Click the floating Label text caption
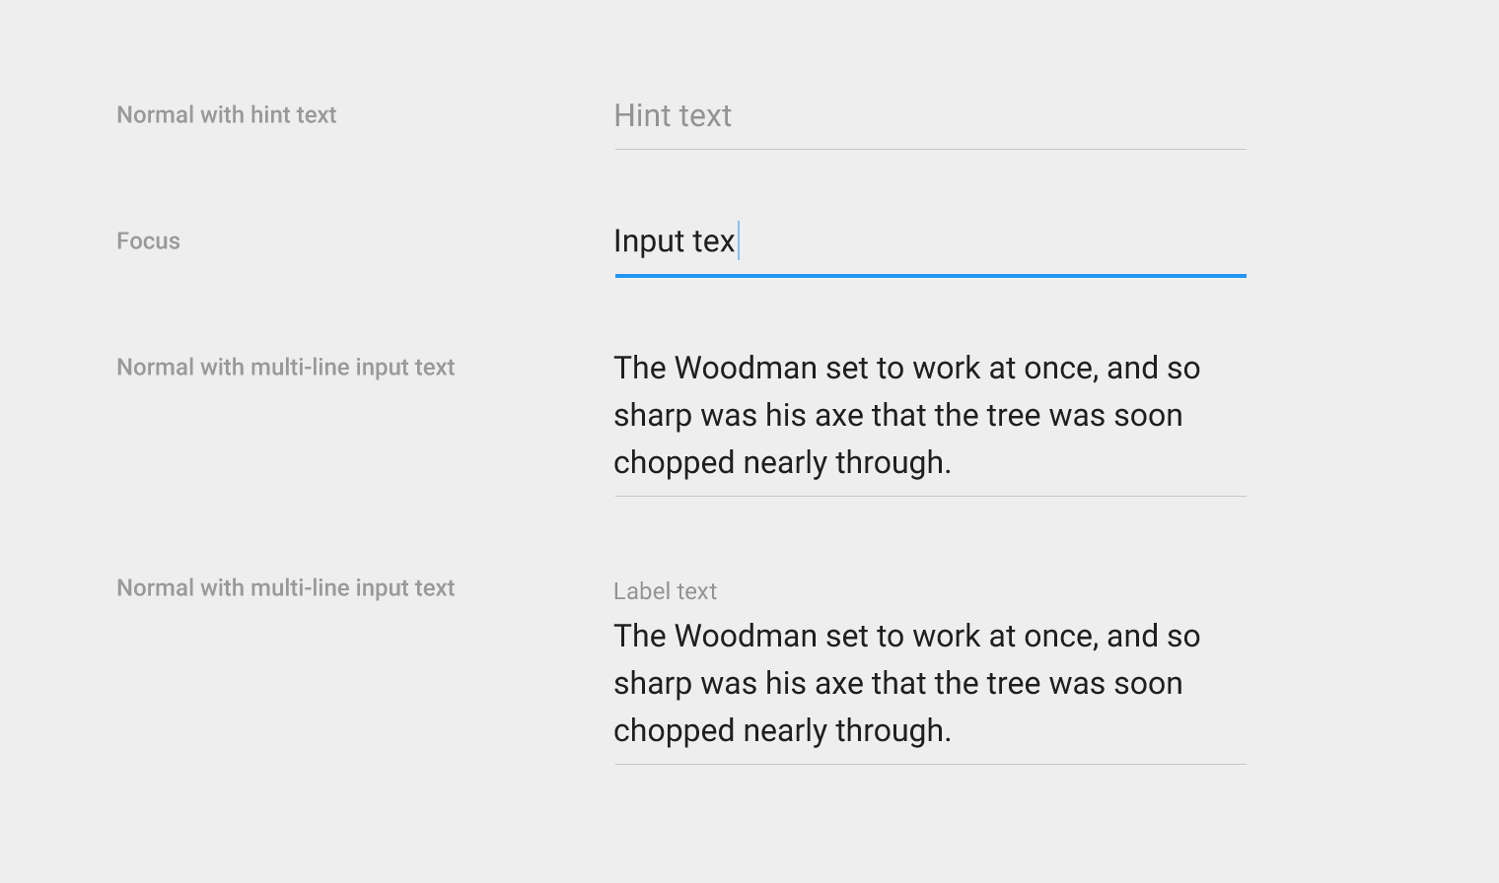Viewport: 1499px width, 883px height. click(x=665, y=590)
